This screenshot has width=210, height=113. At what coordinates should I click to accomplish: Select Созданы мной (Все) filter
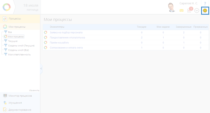click(x=18, y=50)
